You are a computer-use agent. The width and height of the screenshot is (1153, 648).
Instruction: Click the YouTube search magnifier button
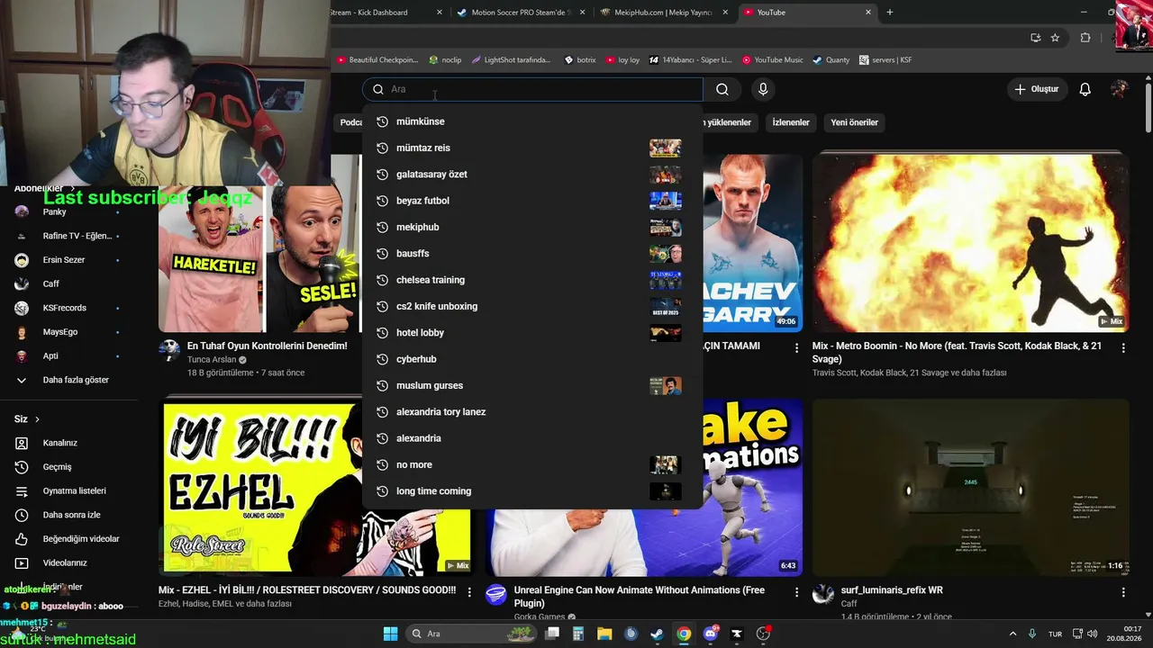722,89
